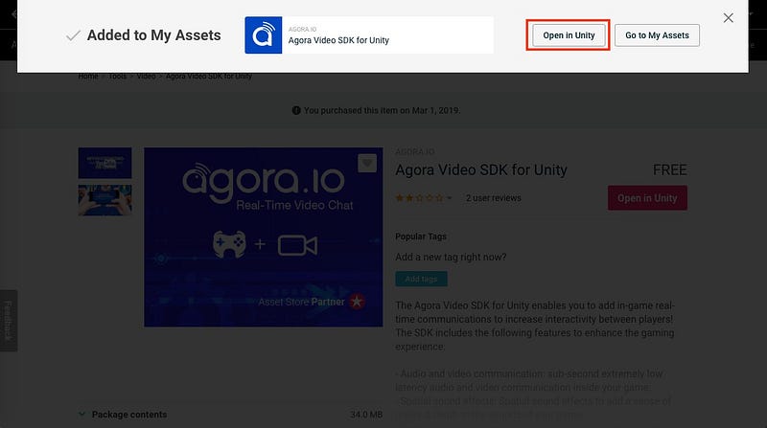Click the Agora Video SDK for Unity title
Image resolution: width=767 pixels, height=428 pixels.
tap(481, 170)
